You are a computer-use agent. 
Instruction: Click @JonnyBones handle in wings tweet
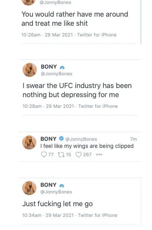[81, 139]
